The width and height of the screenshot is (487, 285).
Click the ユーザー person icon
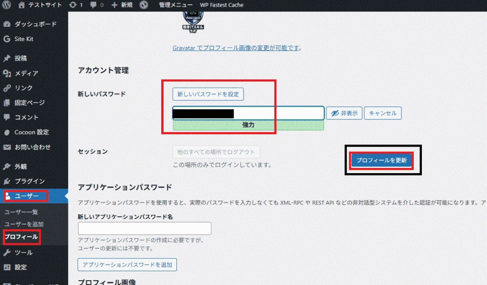(8, 196)
